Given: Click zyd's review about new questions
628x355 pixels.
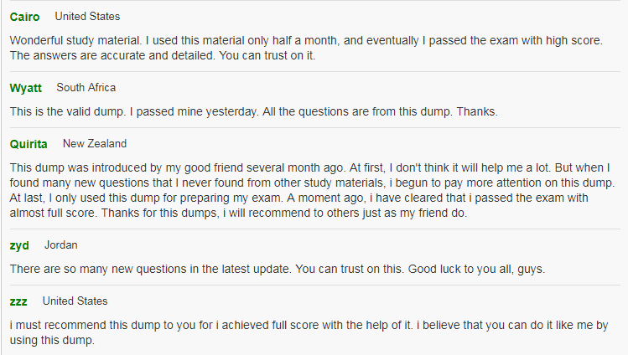Looking at the screenshot, I should (x=278, y=269).
